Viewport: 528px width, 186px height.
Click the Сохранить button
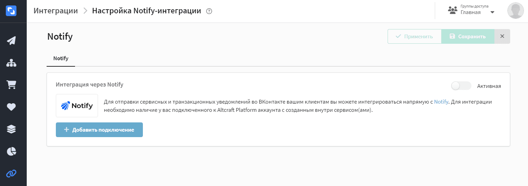[x=468, y=36]
